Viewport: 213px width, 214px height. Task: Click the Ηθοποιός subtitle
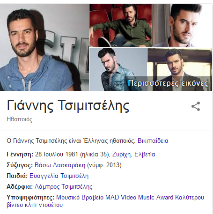pyautogui.click(x=20, y=119)
